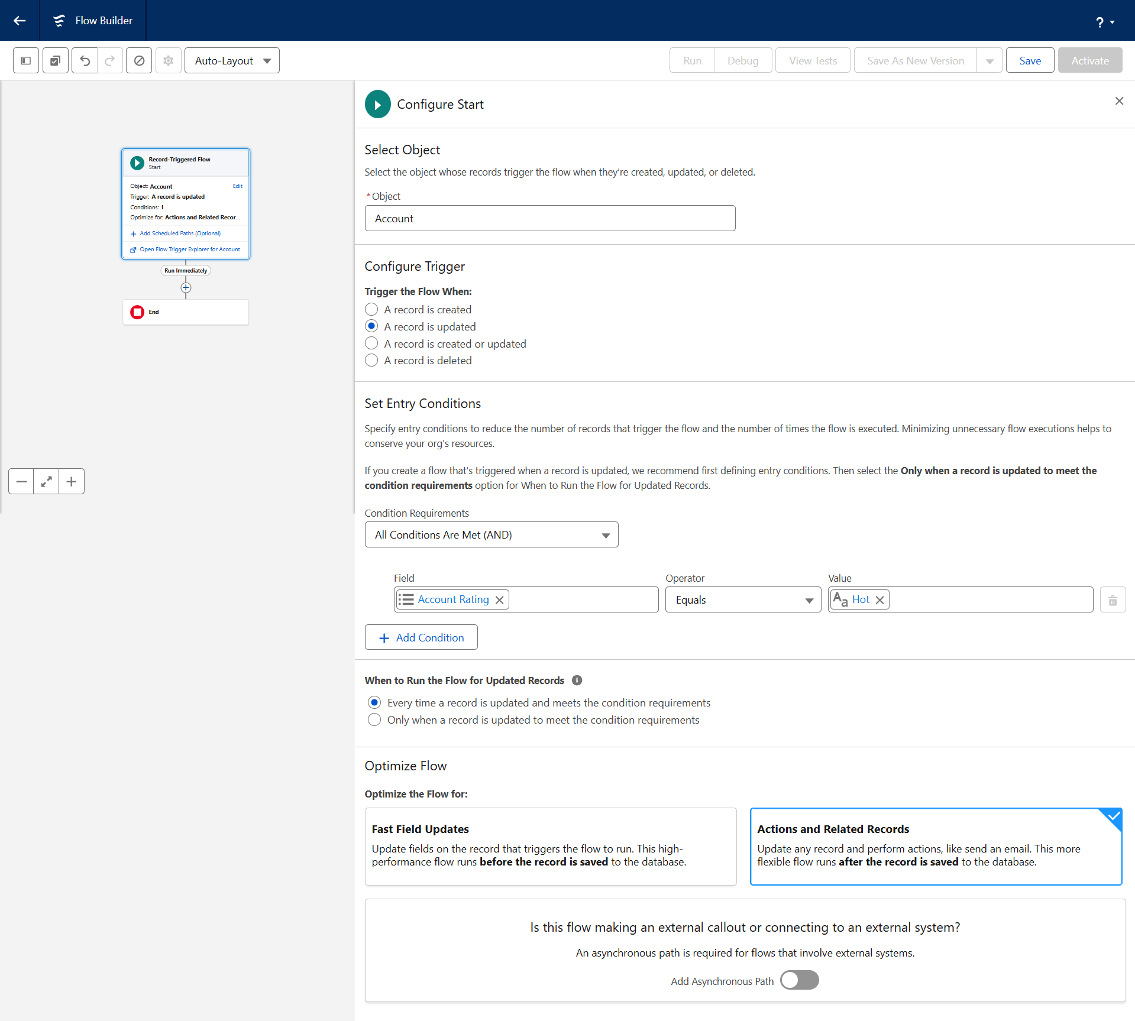Screen dimensions: 1135x1021
Task: Fit the canvas to view
Action: pyautogui.click(x=46, y=481)
